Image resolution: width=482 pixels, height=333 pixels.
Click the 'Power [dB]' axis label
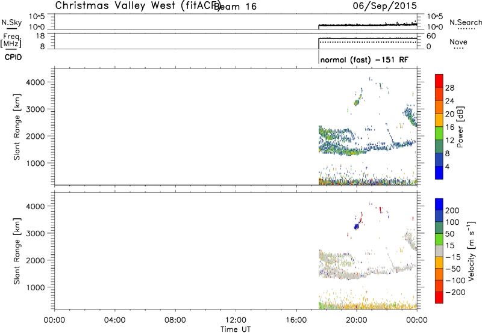[x=460, y=127]
